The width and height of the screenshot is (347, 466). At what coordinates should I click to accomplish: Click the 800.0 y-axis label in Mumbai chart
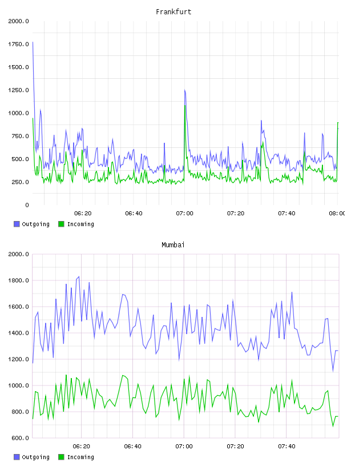20,412
